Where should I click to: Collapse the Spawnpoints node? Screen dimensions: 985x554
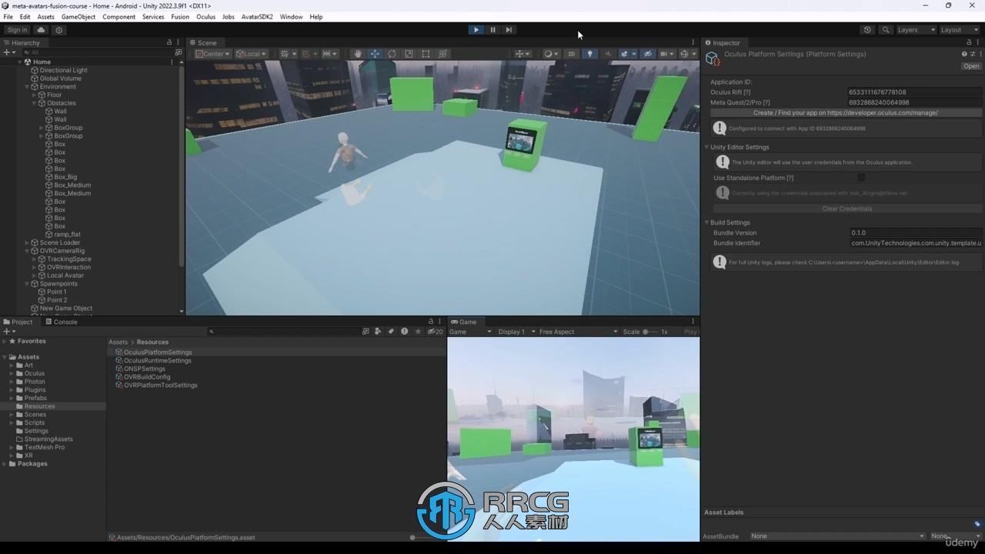click(27, 284)
